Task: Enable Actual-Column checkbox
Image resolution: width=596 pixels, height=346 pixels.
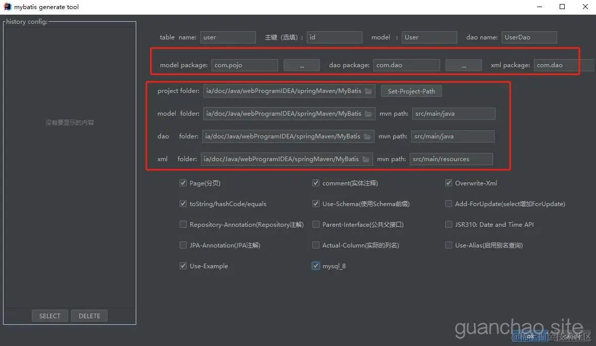Action: (x=316, y=245)
